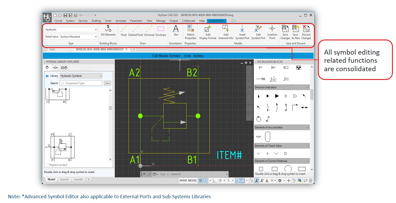396x203 pixels.
Task: Open the Hydraulic Symbols library dropdown
Action: (x=81, y=76)
